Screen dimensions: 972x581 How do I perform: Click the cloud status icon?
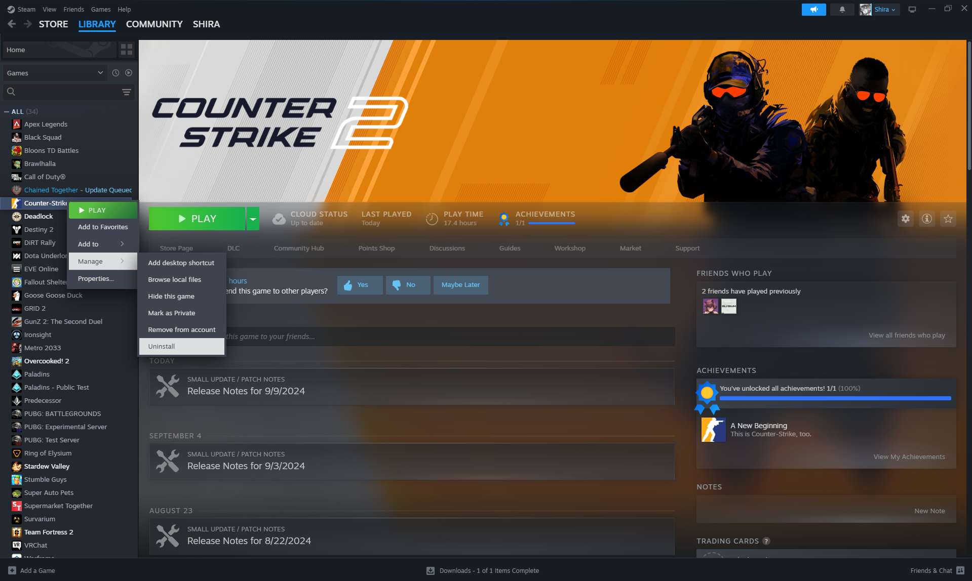279,219
